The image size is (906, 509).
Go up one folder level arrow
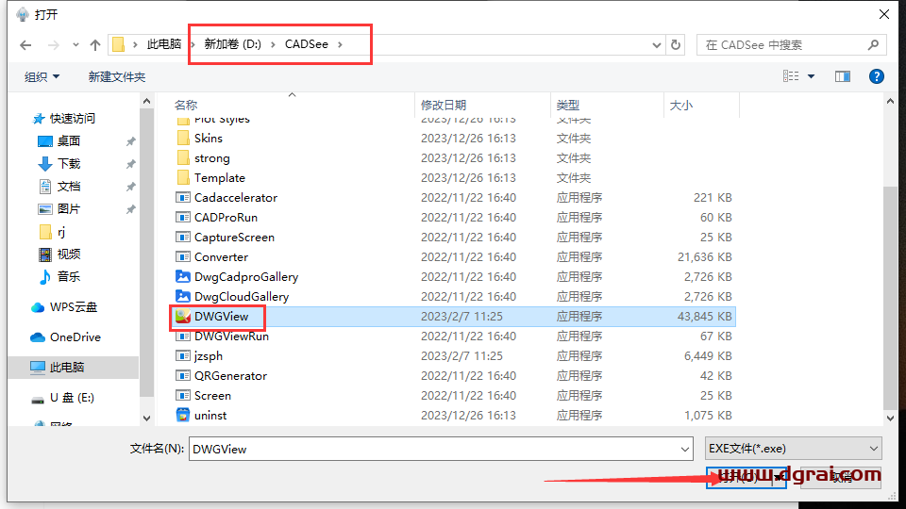95,45
